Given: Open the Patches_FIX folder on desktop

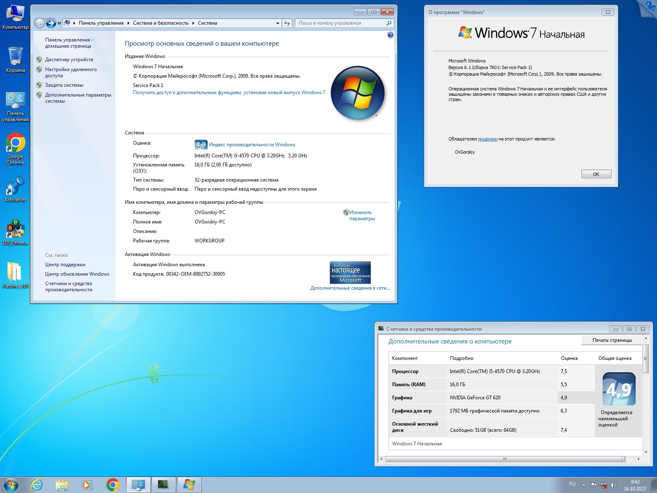Looking at the screenshot, I should coord(15,275).
